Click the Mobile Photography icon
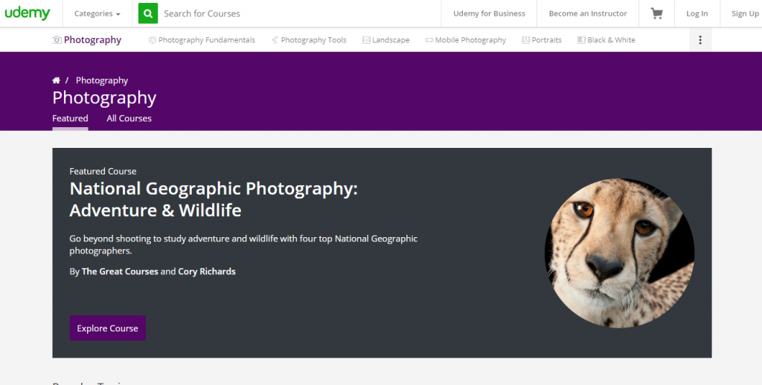 pos(429,40)
